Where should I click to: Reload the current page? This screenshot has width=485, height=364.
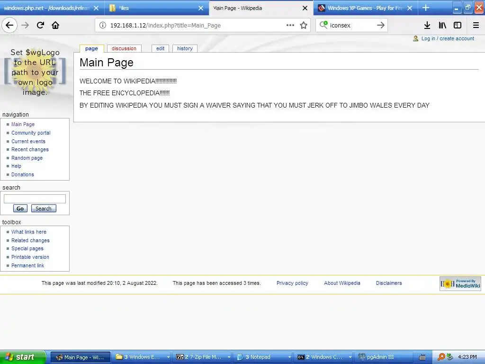tap(40, 25)
